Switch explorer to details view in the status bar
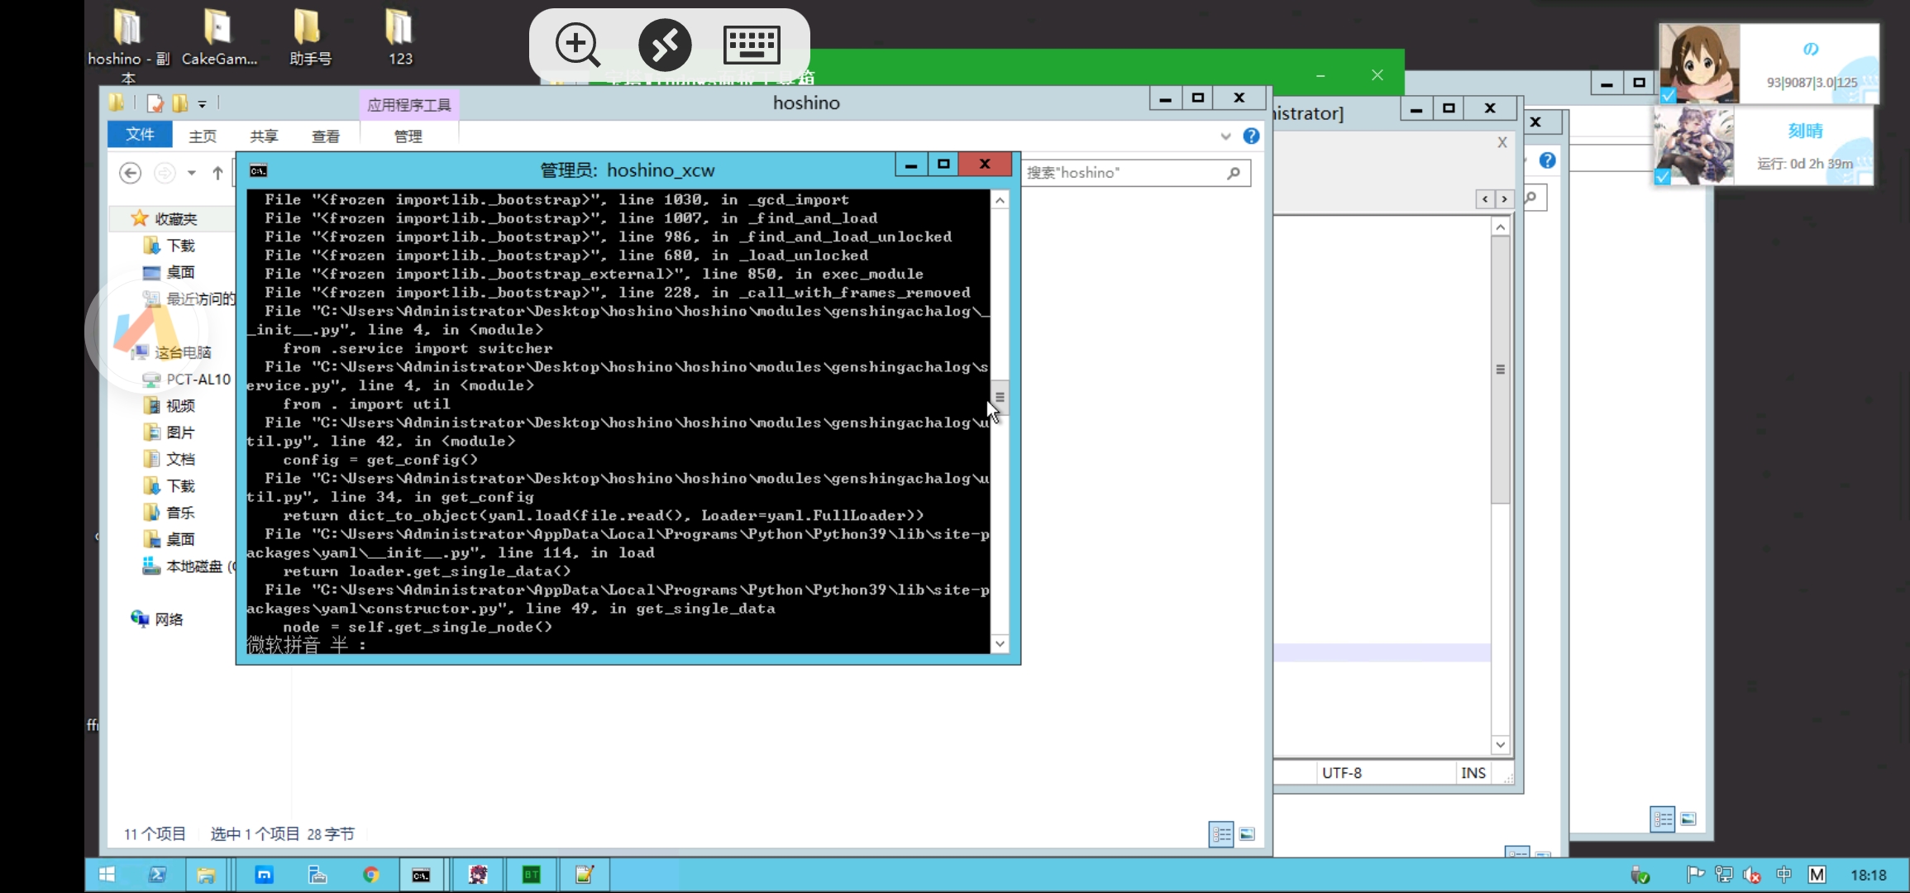The height and width of the screenshot is (893, 1910). pyautogui.click(x=1221, y=833)
